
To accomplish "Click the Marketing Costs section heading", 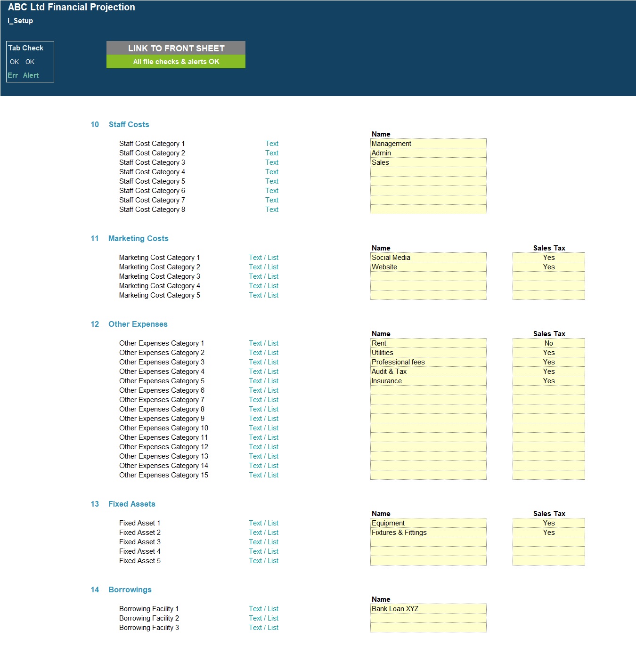I will pos(138,238).
